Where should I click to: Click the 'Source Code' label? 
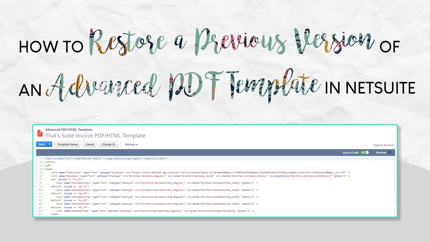coord(351,153)
